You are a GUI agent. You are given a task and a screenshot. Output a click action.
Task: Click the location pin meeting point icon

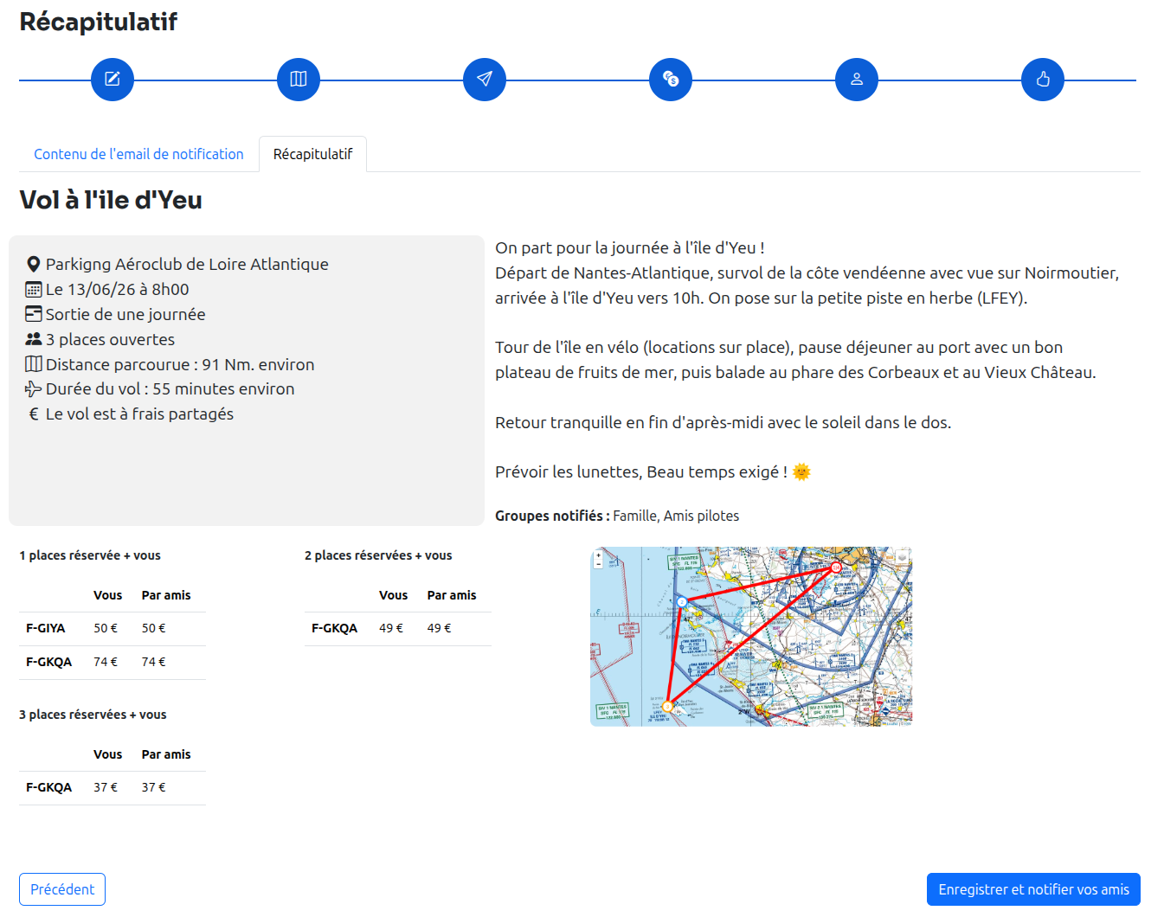[x=34, y=265]
